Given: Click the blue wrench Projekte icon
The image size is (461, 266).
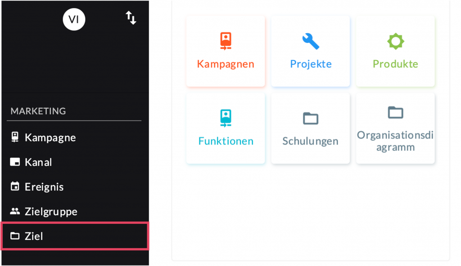Looking at the screenshot, I should [311, 41].
